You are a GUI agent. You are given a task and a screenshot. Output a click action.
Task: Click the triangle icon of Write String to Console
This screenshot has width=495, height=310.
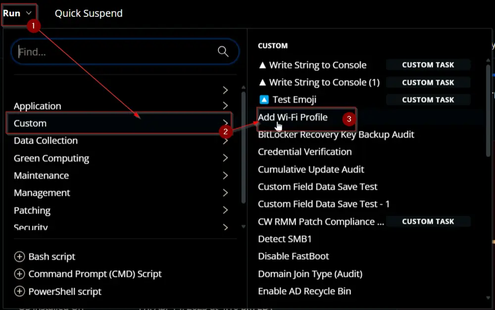[x=262, y=65]
